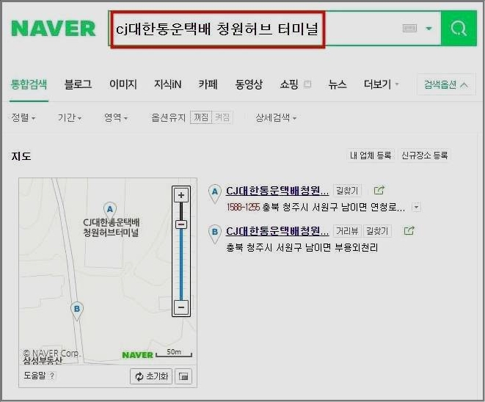The width and height of the screenshot is (485, 402).
Task: Click the 초기화 reset button
Action: click(151, 376)
